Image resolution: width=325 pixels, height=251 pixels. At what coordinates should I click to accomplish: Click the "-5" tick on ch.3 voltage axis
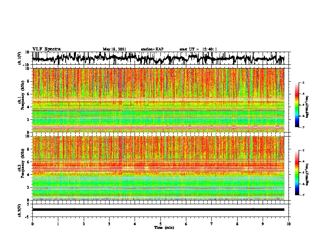click(27, 217)
